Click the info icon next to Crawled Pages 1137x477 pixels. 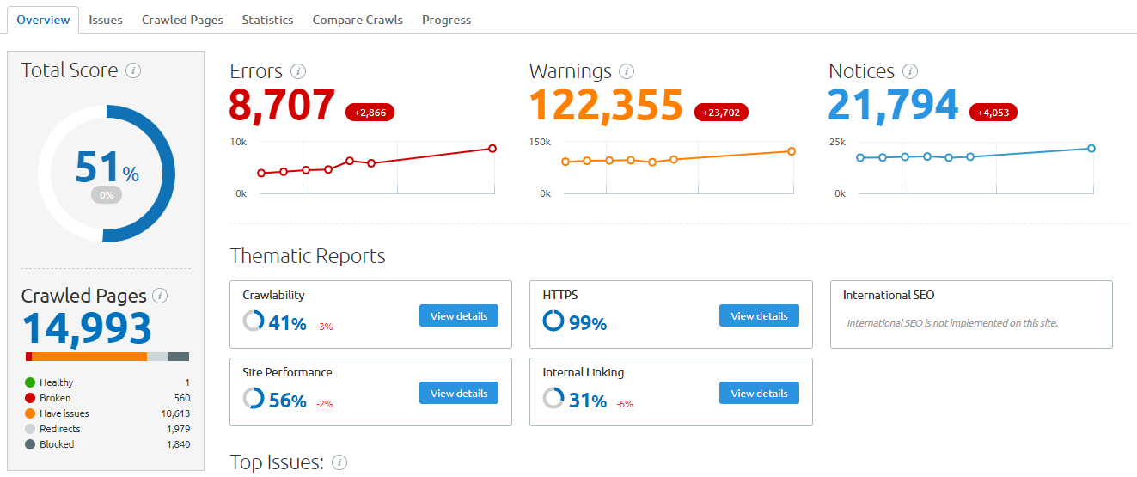pos(160,296)
